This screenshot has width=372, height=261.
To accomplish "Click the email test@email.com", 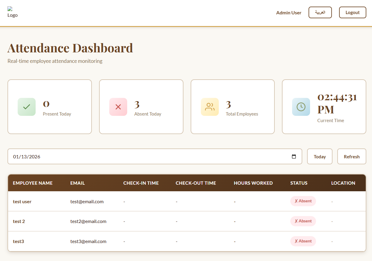I will 87,201.
